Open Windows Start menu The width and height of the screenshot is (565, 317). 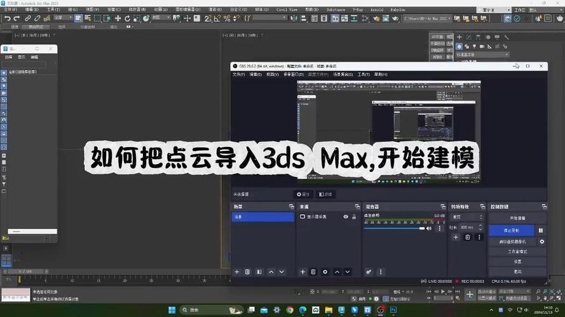point(172,310)
